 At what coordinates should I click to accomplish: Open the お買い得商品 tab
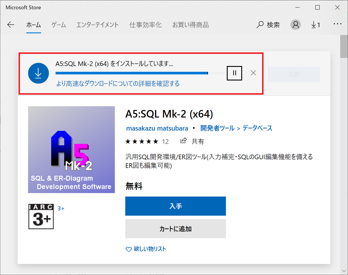190,25
